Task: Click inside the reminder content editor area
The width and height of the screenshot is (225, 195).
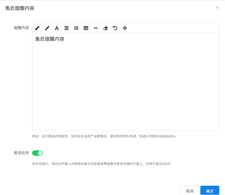Action: (x=126, y=82)
